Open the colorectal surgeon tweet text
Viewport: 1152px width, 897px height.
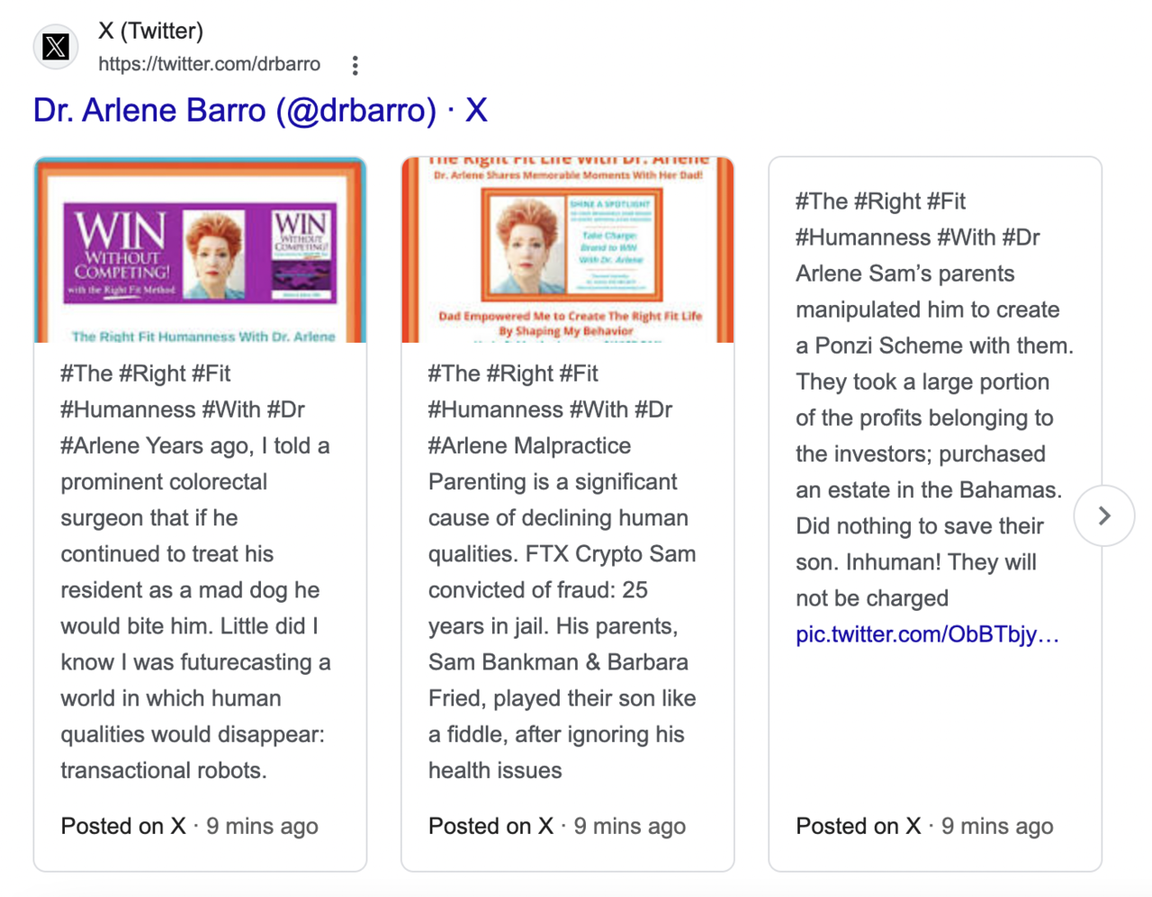coord(196,572)
